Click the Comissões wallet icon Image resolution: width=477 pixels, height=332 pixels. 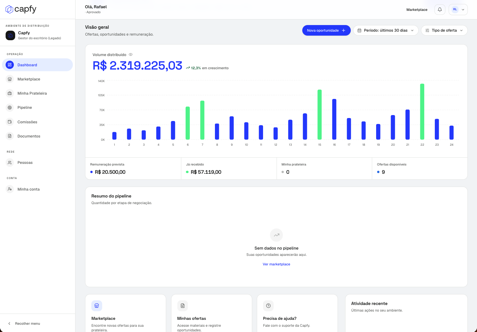(10, 122)
